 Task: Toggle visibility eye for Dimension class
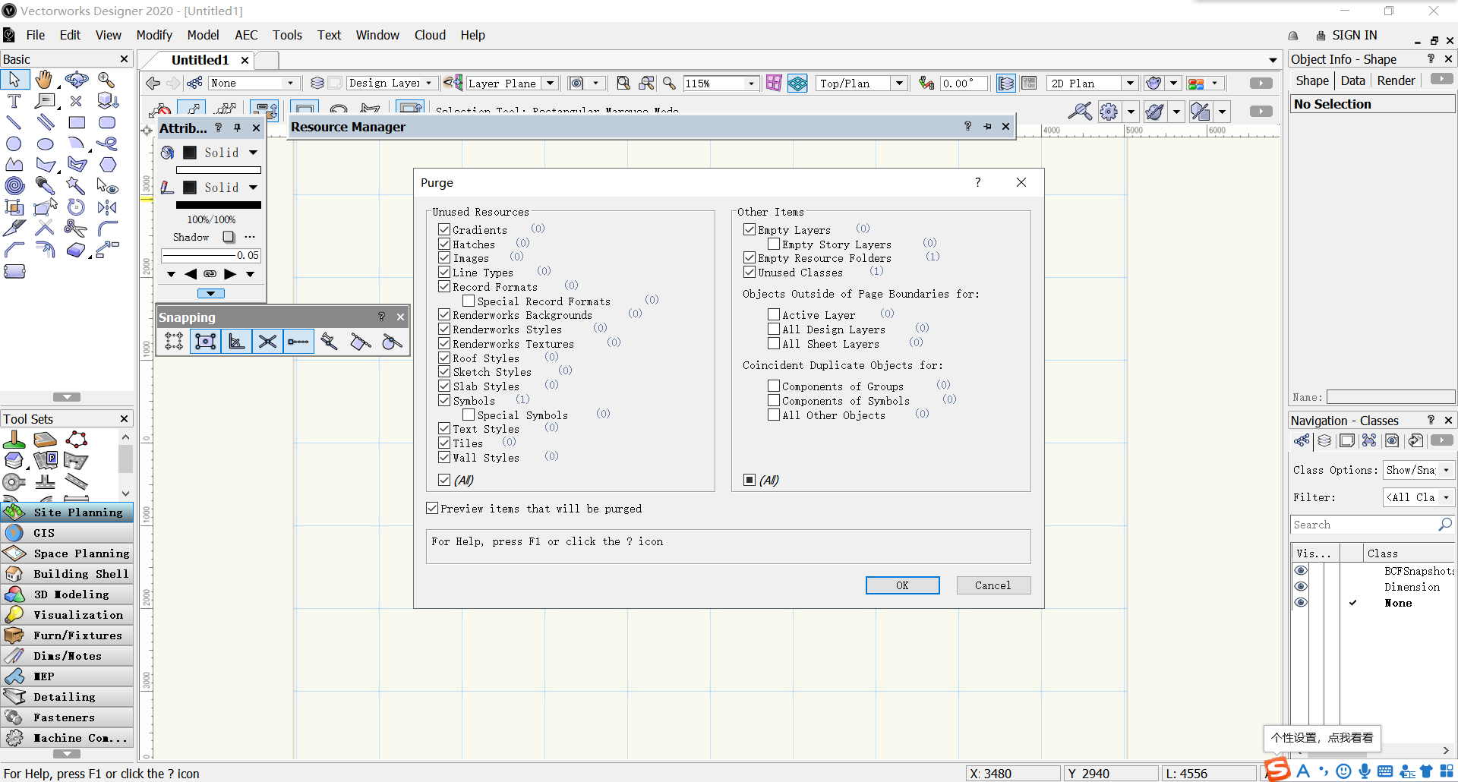pos(1301,586)
